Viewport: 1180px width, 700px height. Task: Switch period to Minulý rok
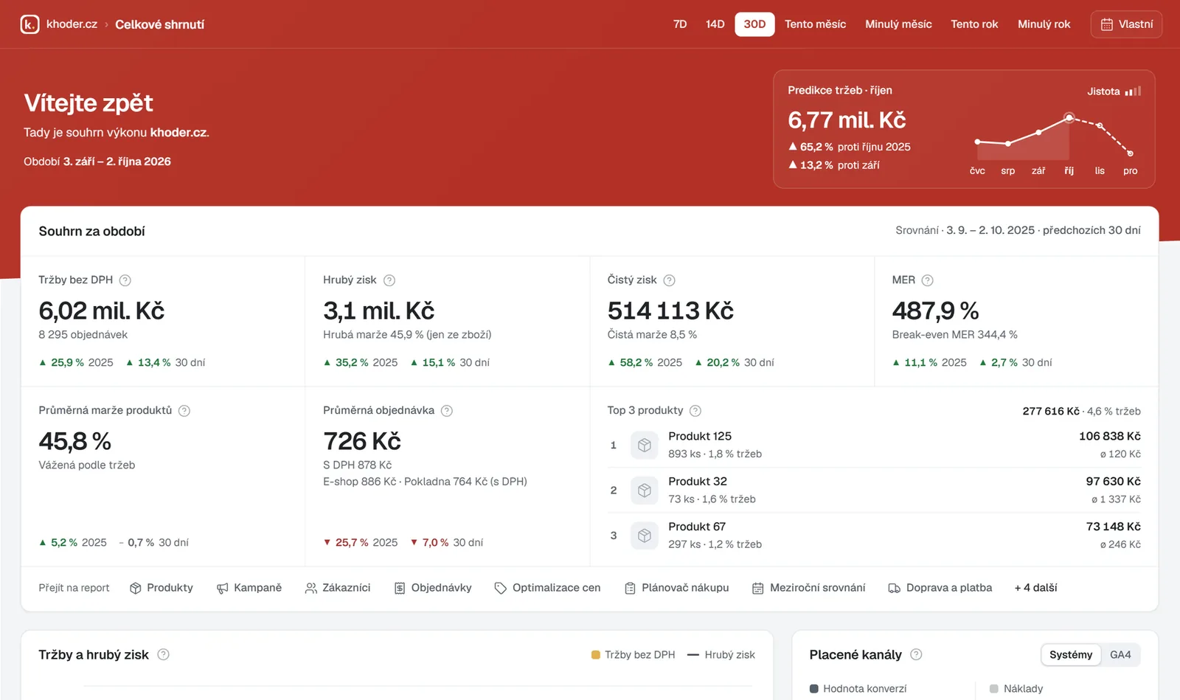pyautogui.click(x=1044, y=24)
